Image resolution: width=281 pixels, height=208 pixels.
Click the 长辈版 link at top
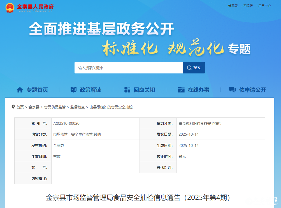point(233,6)
